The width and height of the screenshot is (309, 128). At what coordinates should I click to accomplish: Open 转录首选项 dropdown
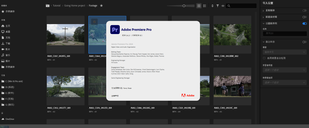click(x=285, y=83)
